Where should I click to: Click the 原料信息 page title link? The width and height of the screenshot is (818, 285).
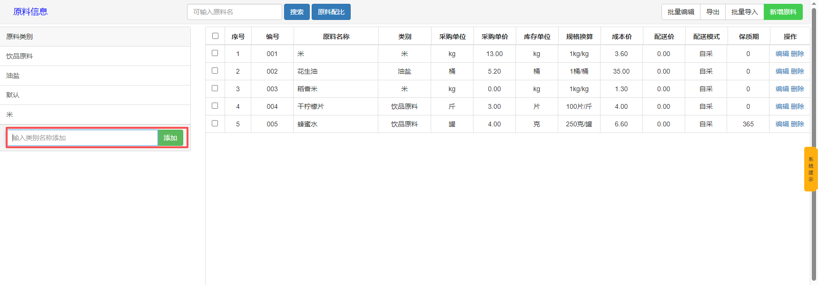click(30, 12)
